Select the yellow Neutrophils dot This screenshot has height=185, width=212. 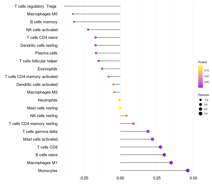pos(120,100)
